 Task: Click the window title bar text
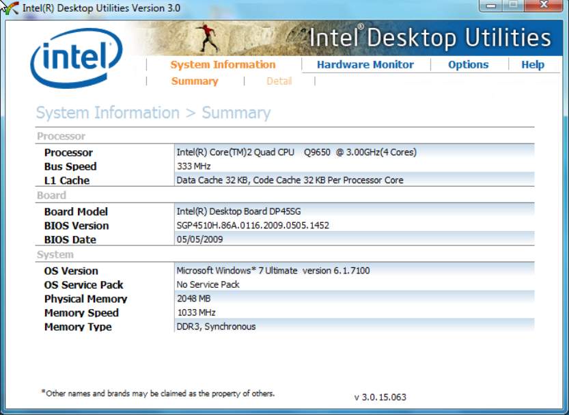click(x=101, y=8)
